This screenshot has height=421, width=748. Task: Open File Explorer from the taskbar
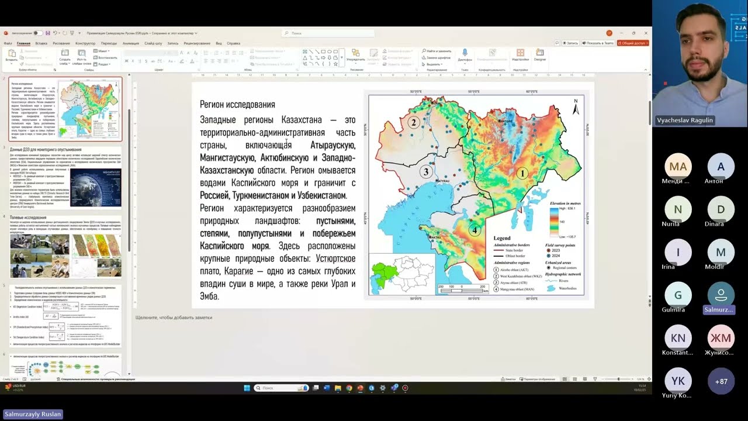point(338,388)
